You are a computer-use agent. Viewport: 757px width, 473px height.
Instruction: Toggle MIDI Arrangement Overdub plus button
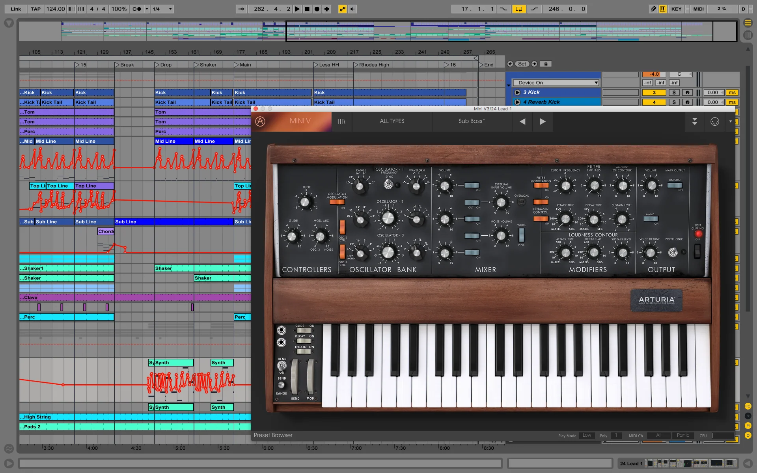(327, 9)
